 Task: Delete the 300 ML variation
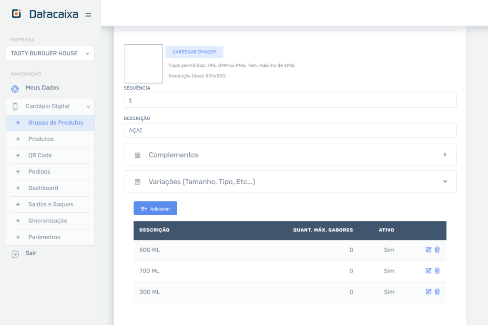point(437,292)
